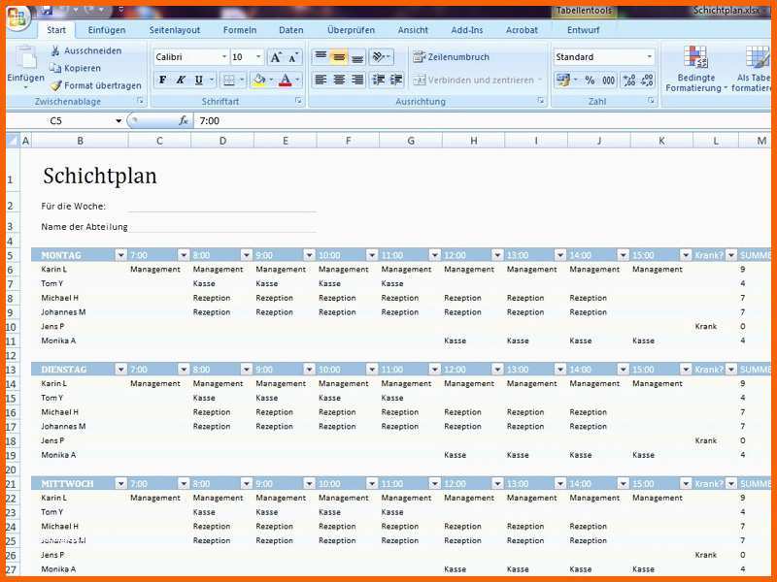
Task: Click the Ausschneiden scissors icon
Action: point(56,50)
